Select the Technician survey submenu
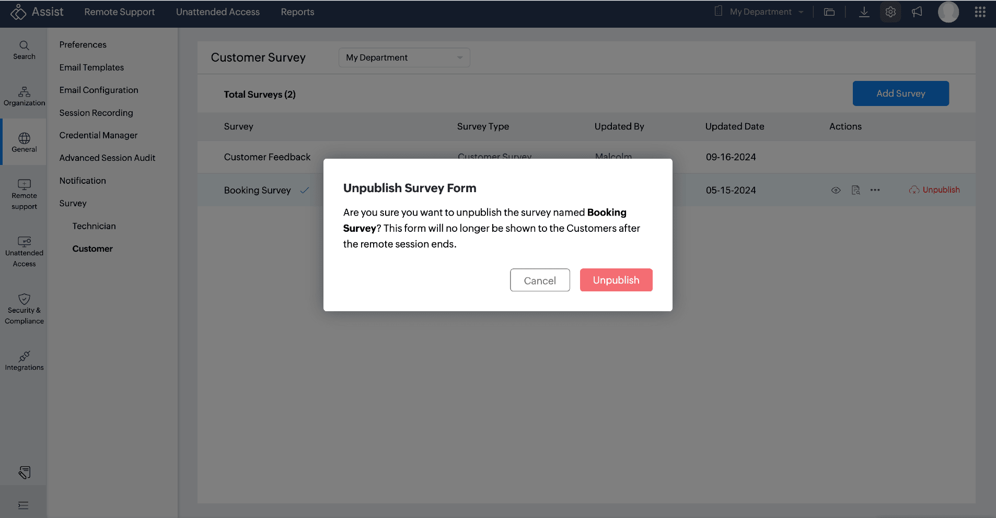This screenshot has width=996, height=518. pyautogui.click(x=94, y=226)
